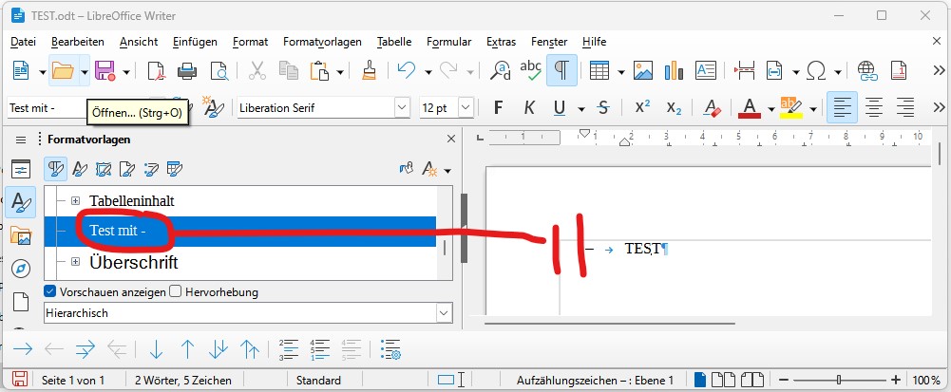Open the Datei menu
Screen dimensions: 951x392
pyautogui.click(x=24, y=42)
